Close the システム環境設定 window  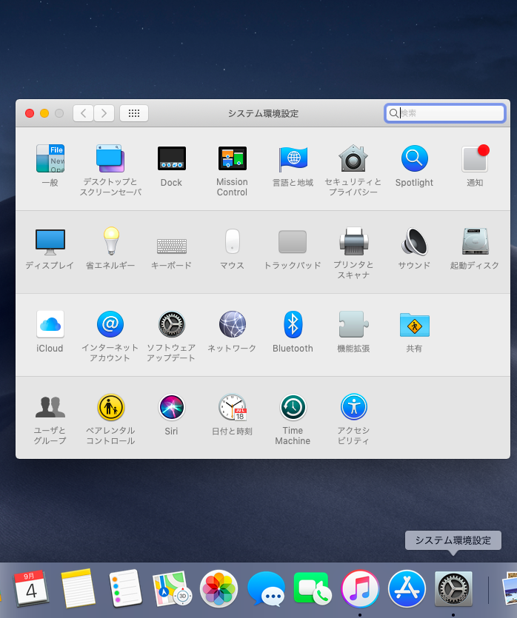tap(30, 113)
